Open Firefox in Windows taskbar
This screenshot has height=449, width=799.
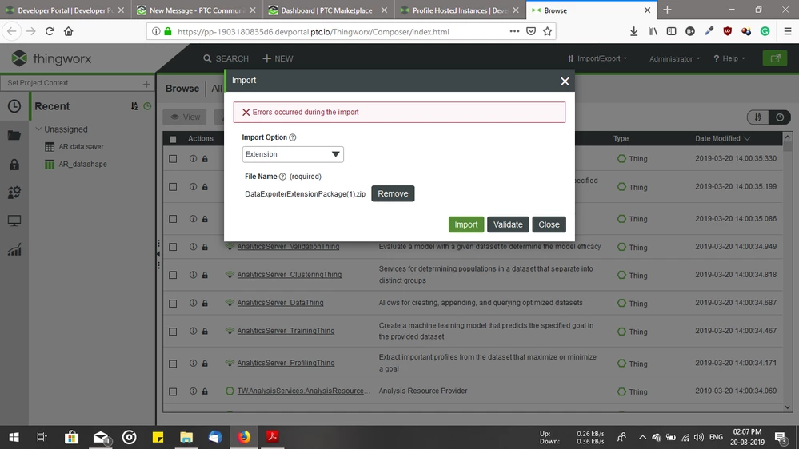pyautogui.click(x=244, y=437)
